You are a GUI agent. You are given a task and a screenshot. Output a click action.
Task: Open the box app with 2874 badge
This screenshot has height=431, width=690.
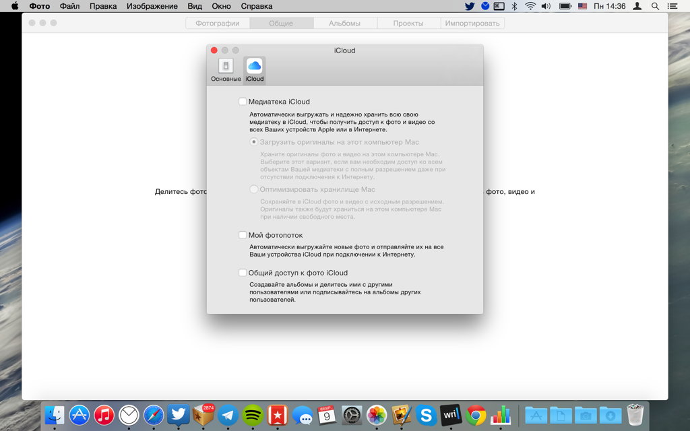[203, 415]
